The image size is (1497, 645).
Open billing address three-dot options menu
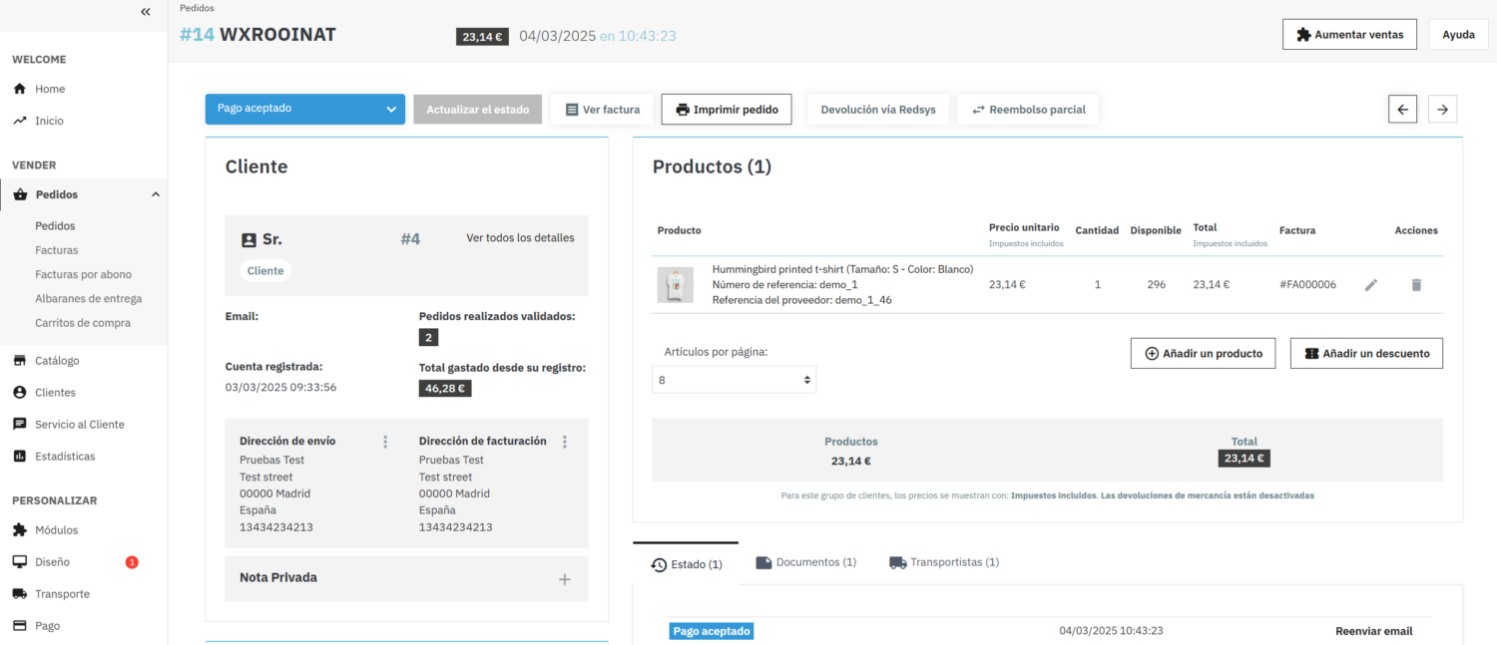click(565, 442)
